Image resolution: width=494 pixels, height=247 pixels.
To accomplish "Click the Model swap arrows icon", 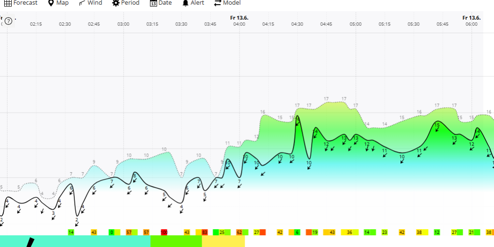I will pyautogui.click(x=218, y=3).
